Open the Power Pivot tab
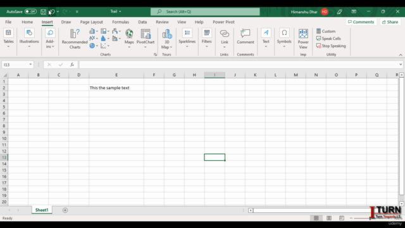This screenshot has width=405, height=228. tap(223, 22)
